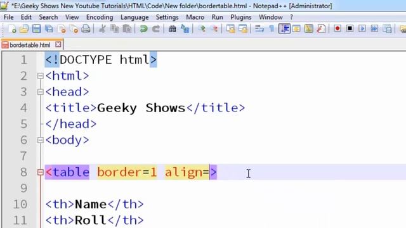
Task: Create a new file with New icon
Action: tap(12, 28)
